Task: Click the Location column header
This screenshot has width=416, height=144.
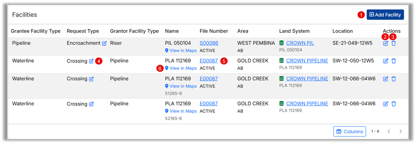Action: tap(342, 31)
